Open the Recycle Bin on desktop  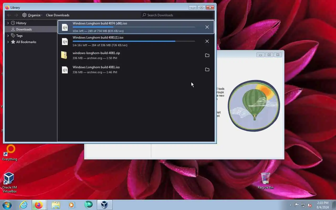pyautogui.click(x=265, y=181)
